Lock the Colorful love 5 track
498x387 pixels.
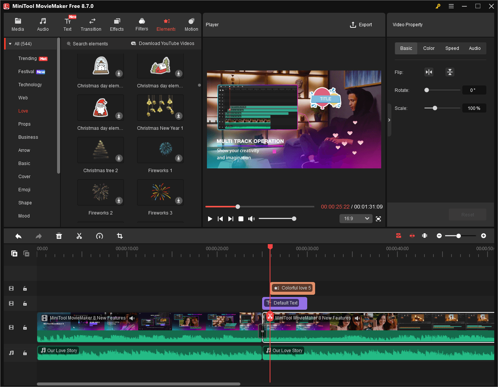(x=25, y=289)
